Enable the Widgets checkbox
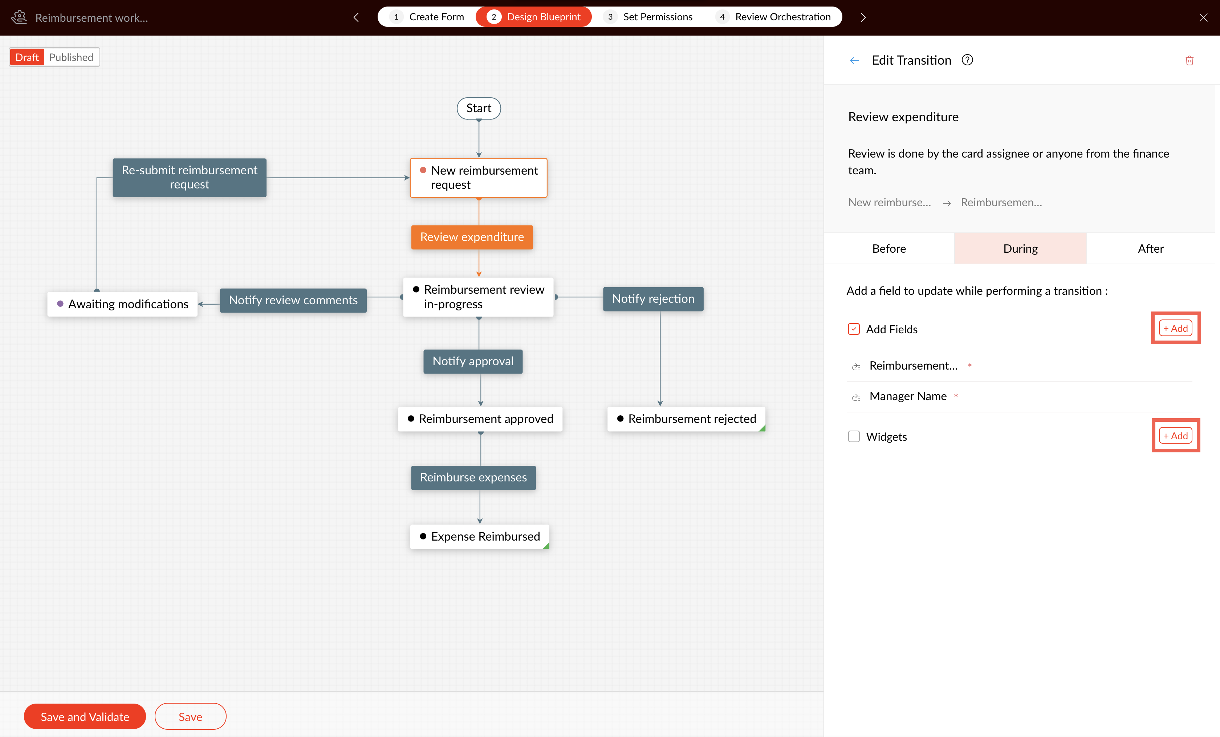This screenshot has width=1220, height=737. coord(854,436)
